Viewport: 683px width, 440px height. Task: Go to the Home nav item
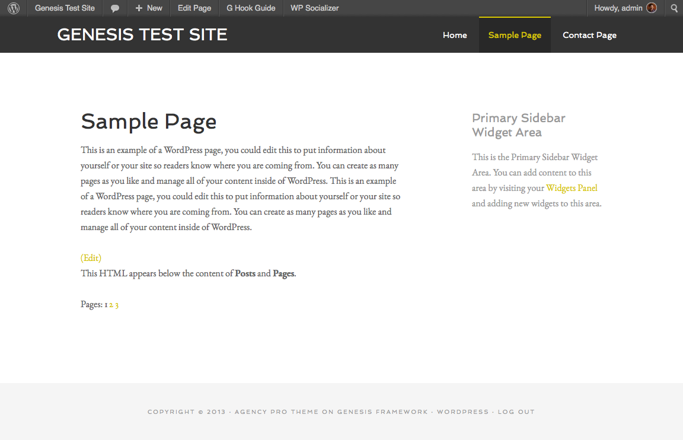pyautogui.click(x=455, y=36)
